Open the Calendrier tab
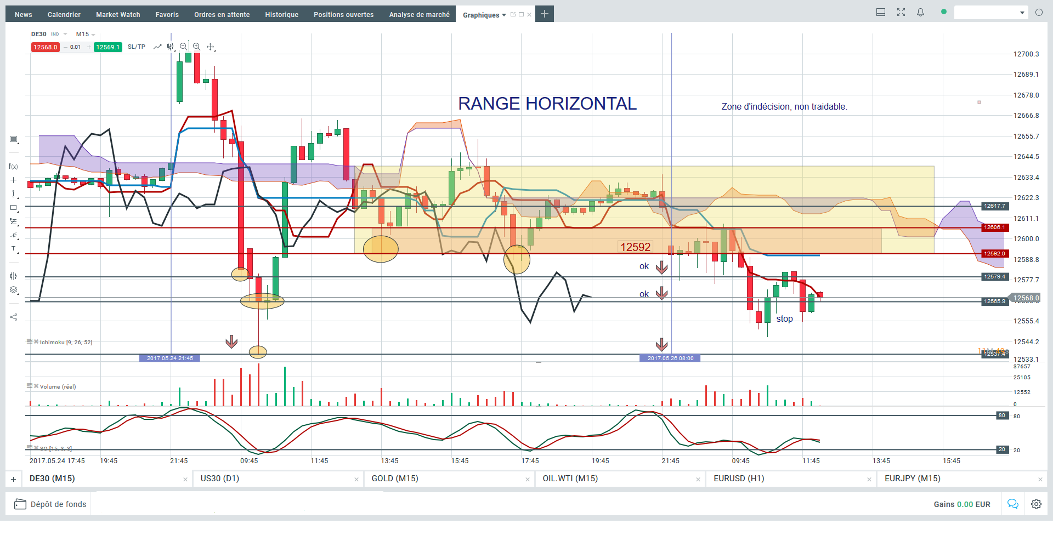 point(64,14)
